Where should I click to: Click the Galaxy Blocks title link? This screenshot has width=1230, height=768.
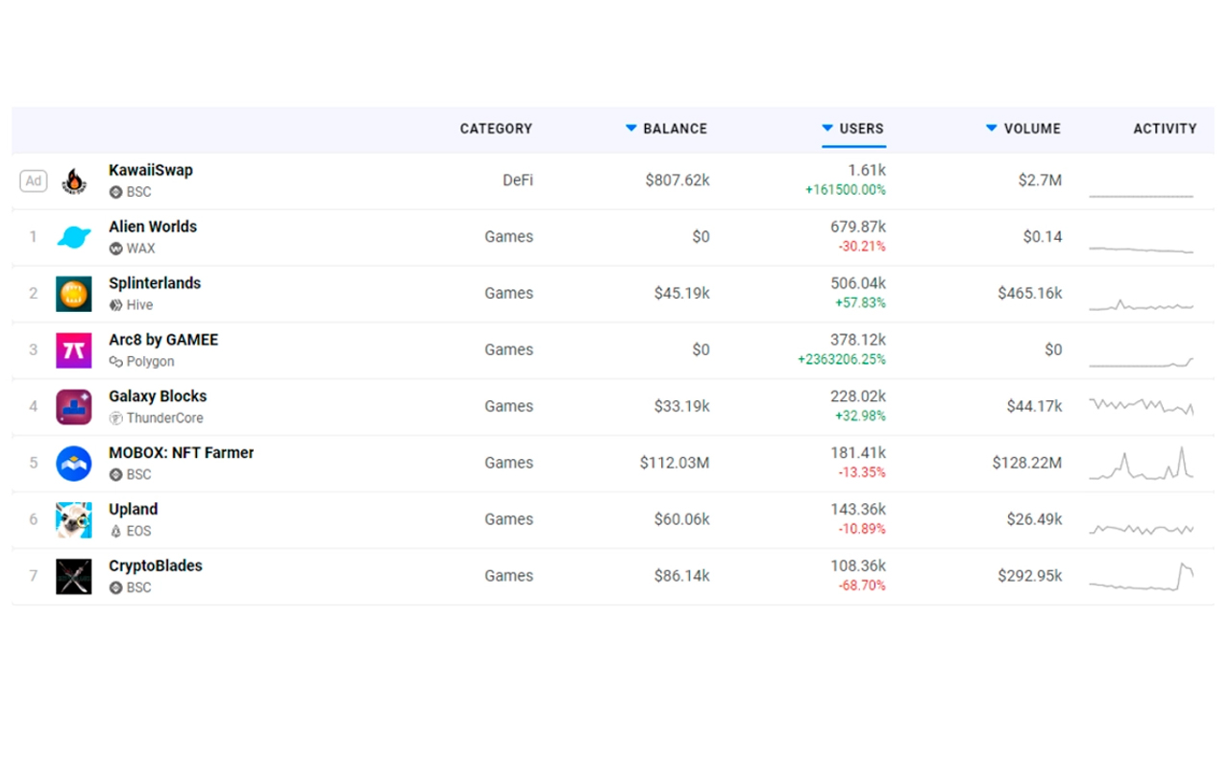pyautogui.click(x=158, y=396)
